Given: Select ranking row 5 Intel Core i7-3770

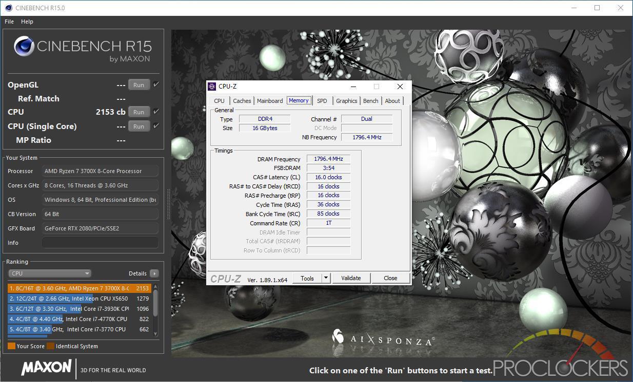Looking at the screenshot, I should pos(80,329).
